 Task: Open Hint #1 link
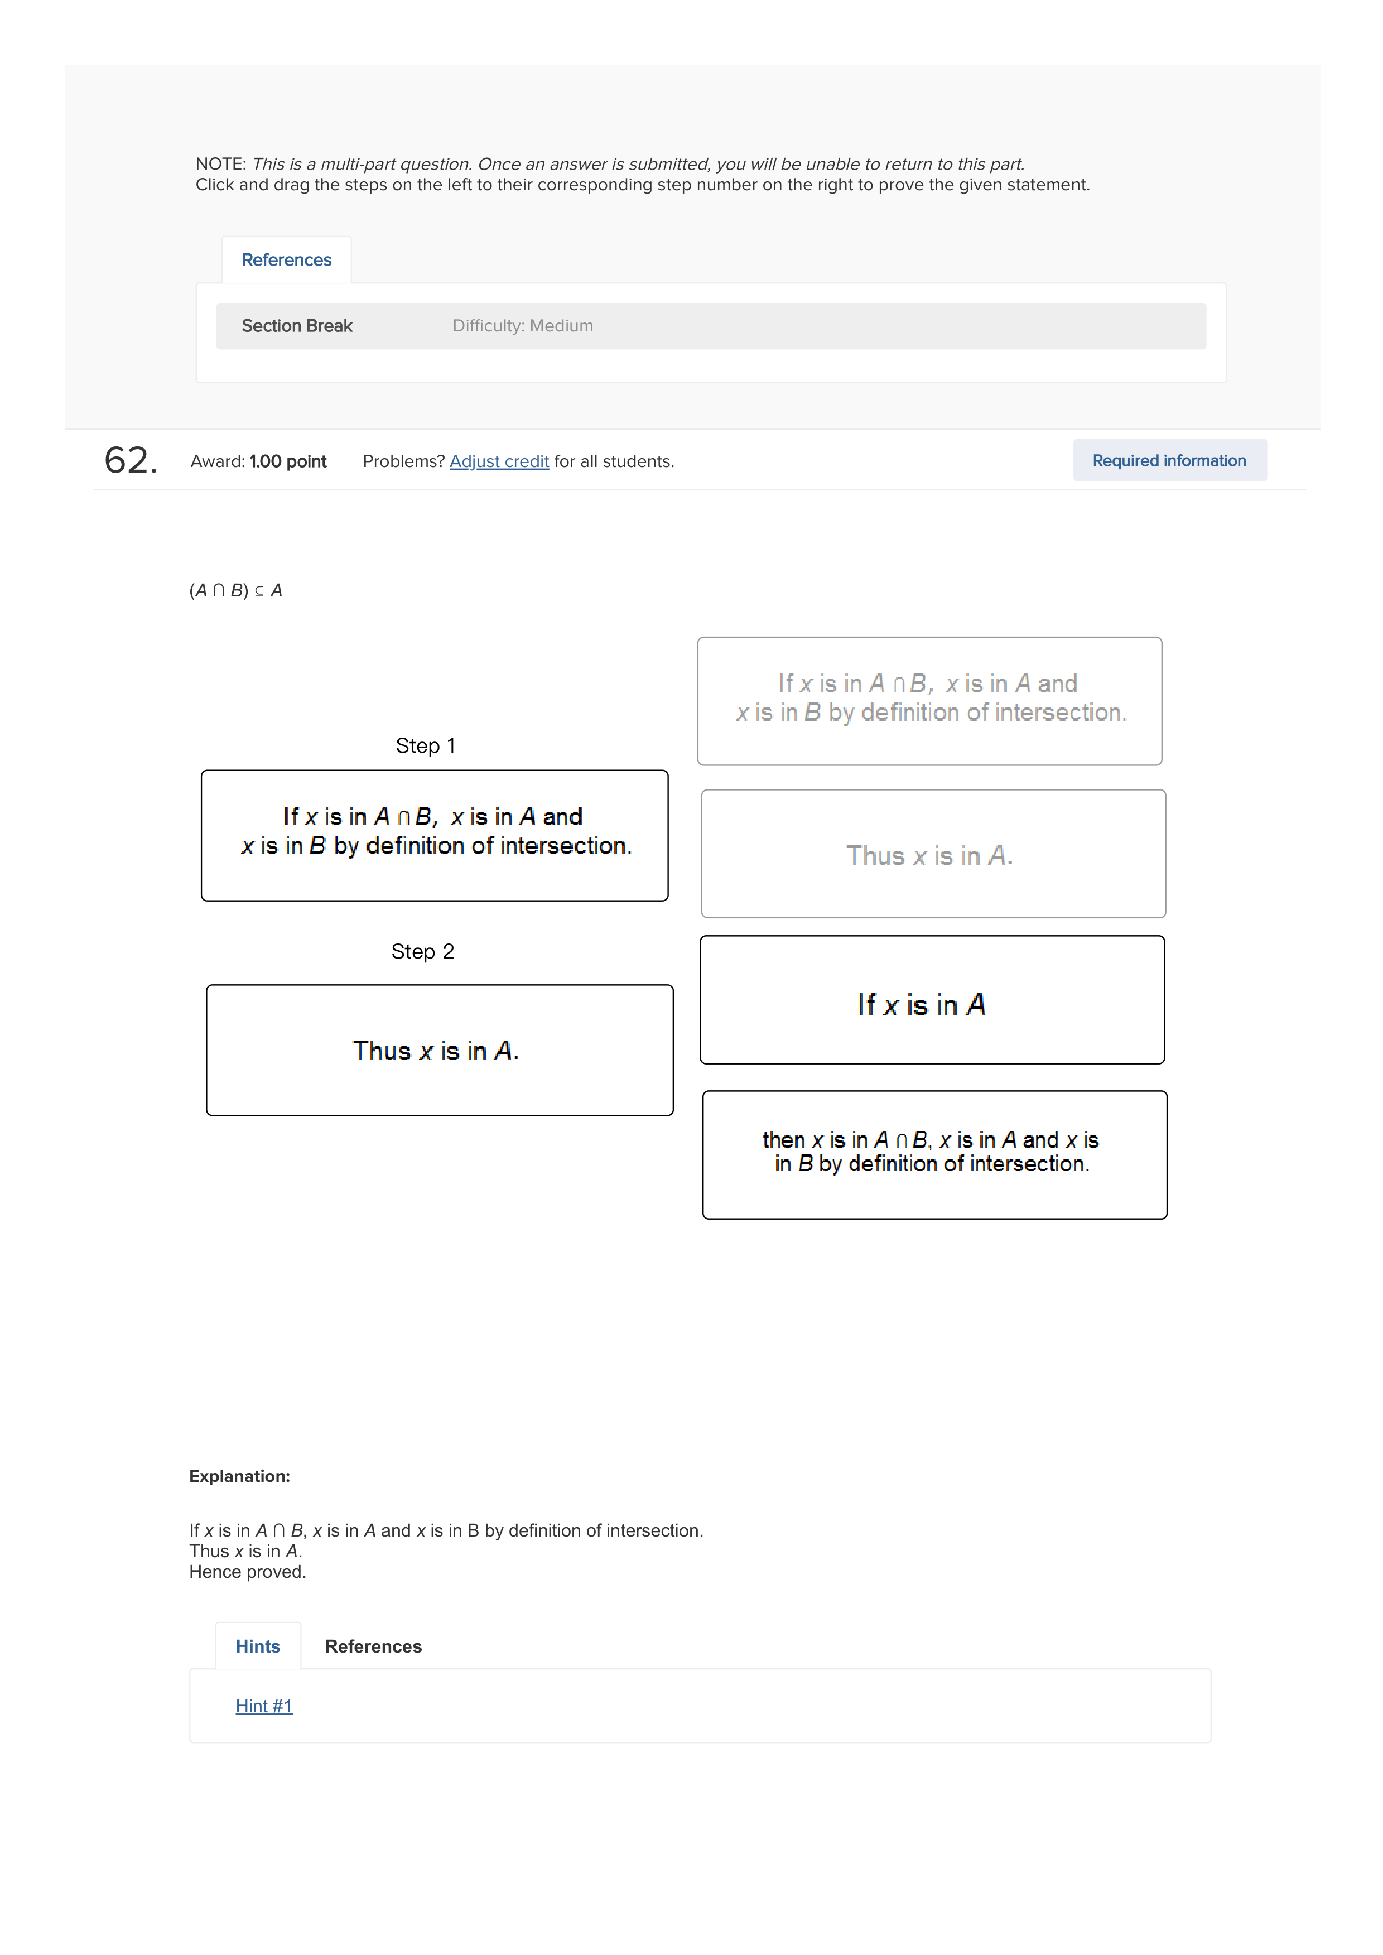coord(264,1706)
